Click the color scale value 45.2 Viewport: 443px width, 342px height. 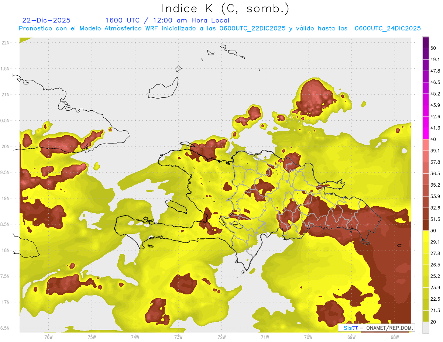(x=435, y=94)
